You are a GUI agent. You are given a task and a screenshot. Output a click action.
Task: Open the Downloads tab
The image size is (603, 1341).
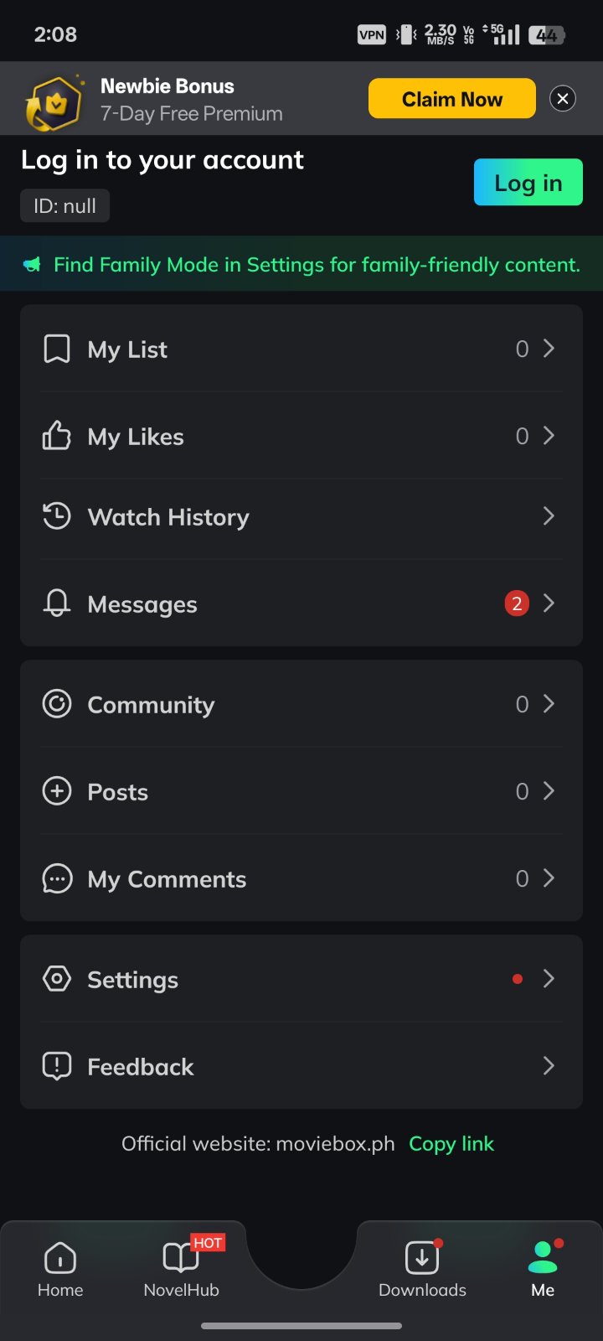(422, 1270)
